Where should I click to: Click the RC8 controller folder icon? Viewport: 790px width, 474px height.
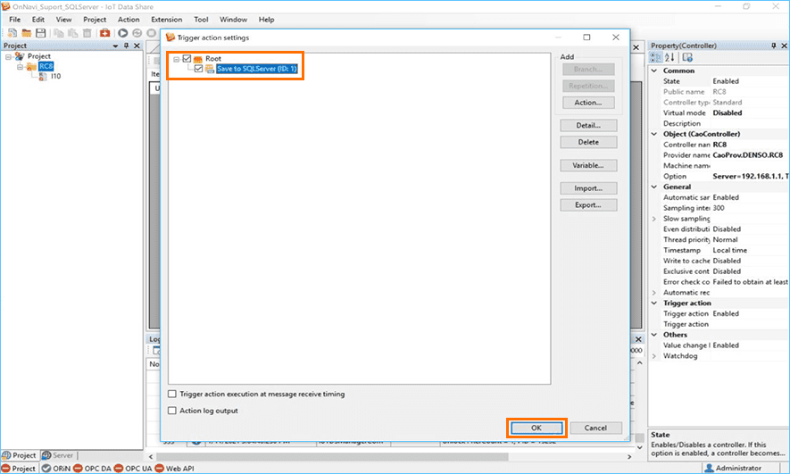click(x=31, y=66)
